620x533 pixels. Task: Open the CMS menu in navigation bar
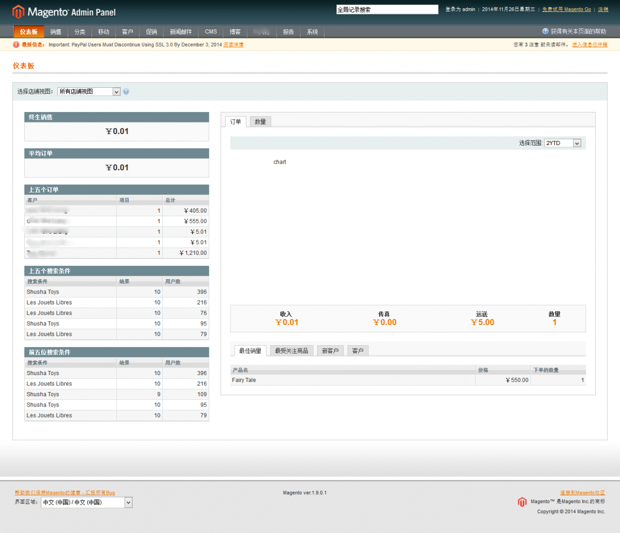pos(211,32)
